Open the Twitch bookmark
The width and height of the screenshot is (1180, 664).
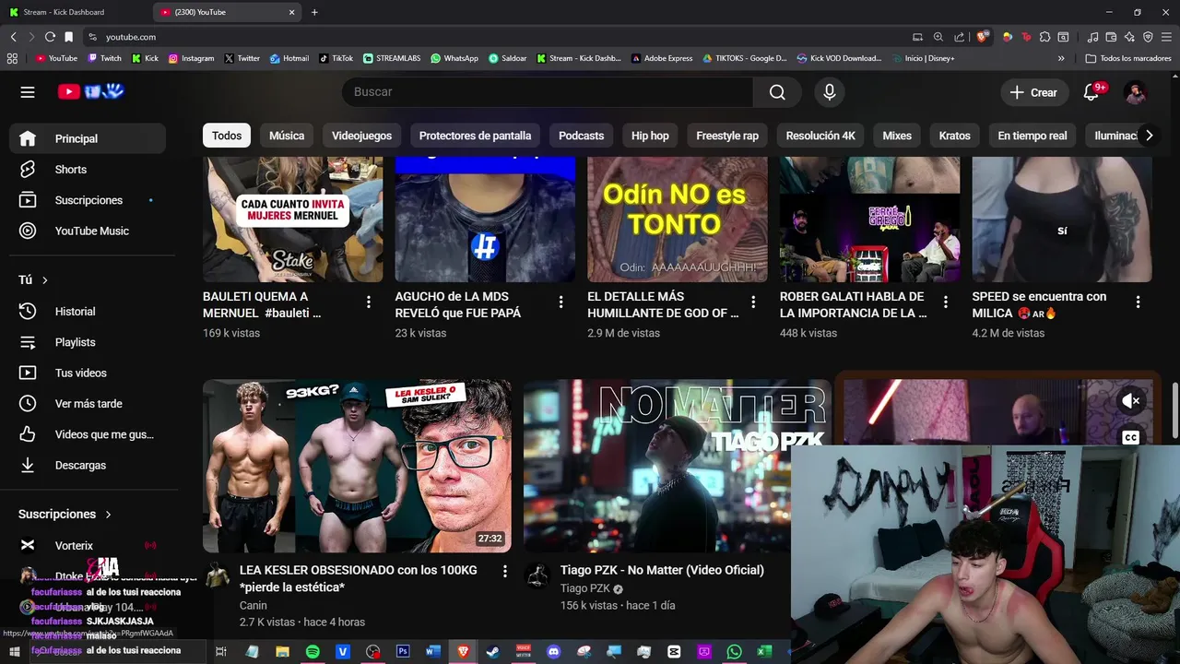click(x=104, y=58)
